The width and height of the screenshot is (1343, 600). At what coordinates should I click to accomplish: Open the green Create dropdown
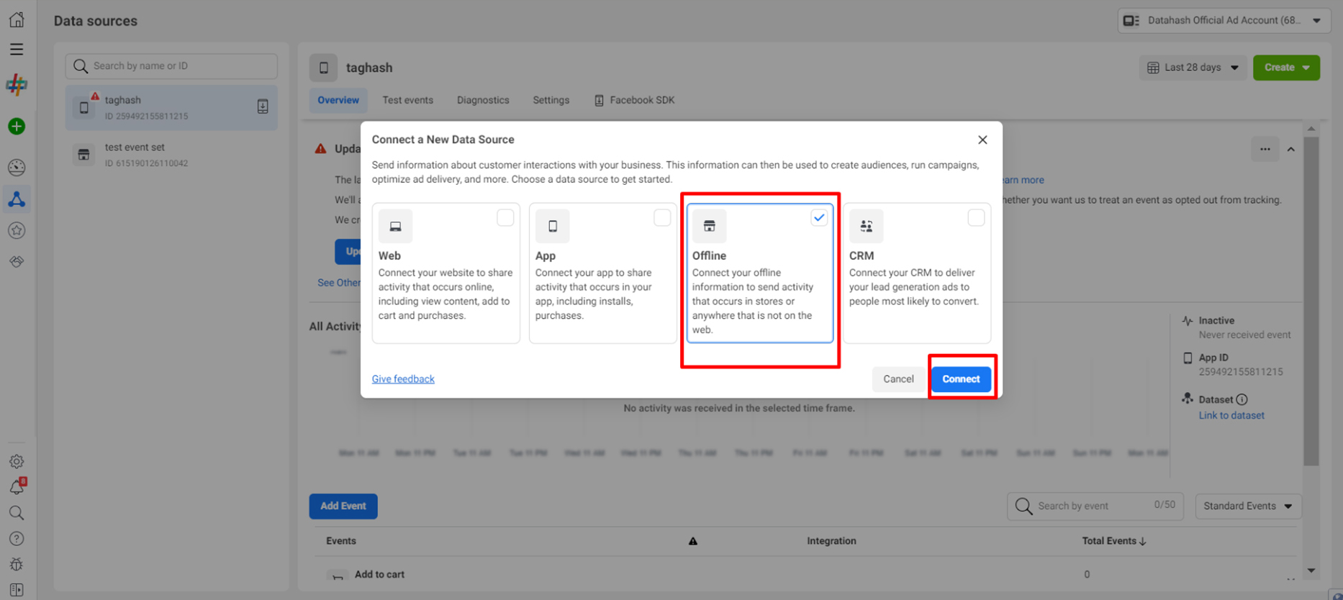[x=1286, y=68]
